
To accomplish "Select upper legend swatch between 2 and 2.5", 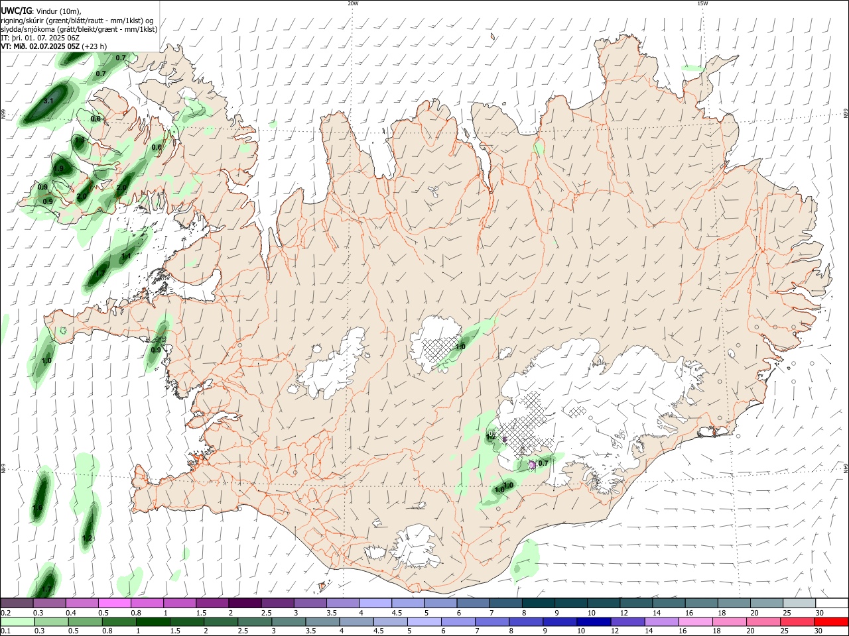I will [244, 603].
